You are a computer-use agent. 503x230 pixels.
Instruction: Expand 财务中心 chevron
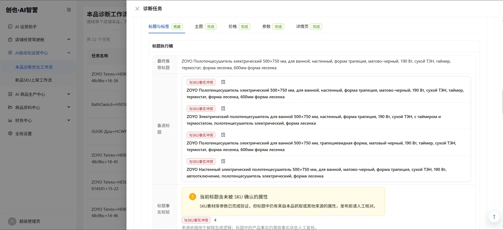point(69,120)
